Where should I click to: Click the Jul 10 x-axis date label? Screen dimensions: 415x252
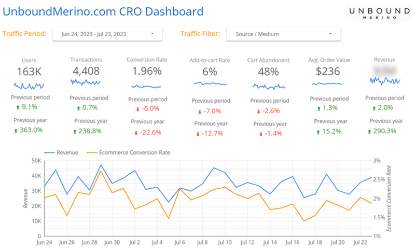(x=225, y=242)
